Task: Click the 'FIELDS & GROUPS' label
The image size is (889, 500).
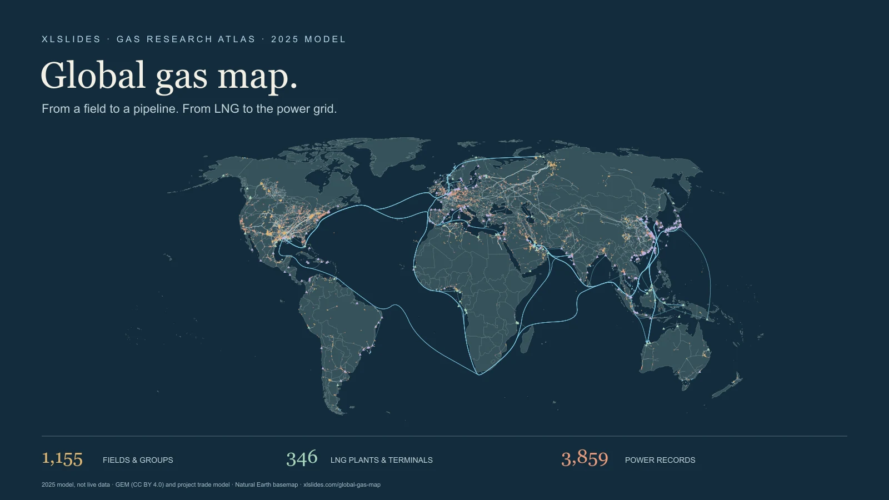Action: (138, 460)
